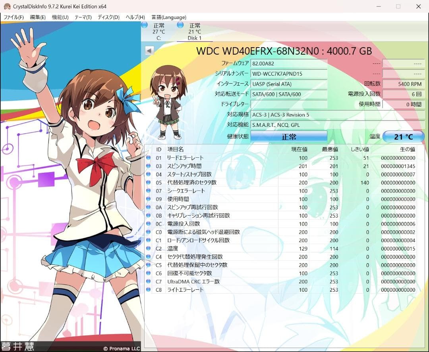Click the 項目名 column header
429x352 pixels.
176,149
